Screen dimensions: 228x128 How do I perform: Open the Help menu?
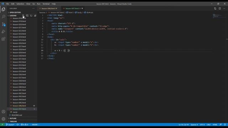pyautogui.click(x=54, y=4)
